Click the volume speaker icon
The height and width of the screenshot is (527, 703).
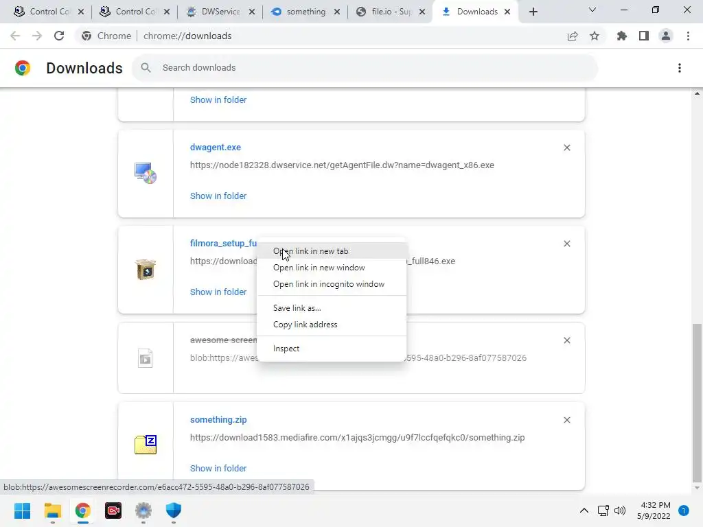coord(620,511)
